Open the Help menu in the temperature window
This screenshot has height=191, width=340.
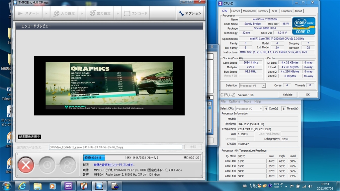(x=258, y=101)
